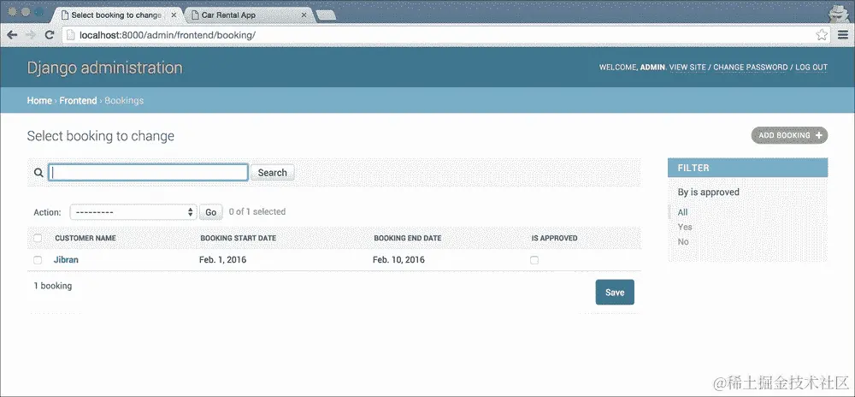855x397 pixels.
Task: Sort by Is Approved column
Action: click(x=555, y=239)
